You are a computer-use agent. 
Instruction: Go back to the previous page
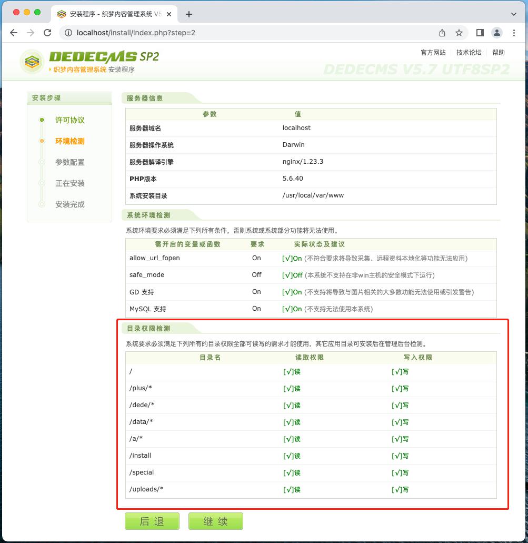(x=14, y=33)
